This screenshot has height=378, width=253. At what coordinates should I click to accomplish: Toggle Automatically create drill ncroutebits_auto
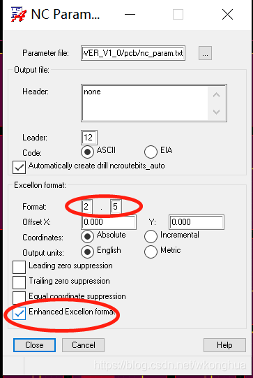(x=19, y=167)
